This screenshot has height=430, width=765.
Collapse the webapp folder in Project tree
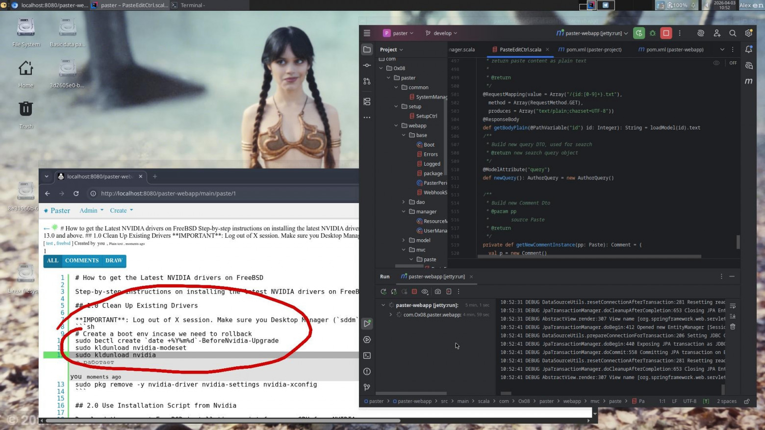pos(396,126)
